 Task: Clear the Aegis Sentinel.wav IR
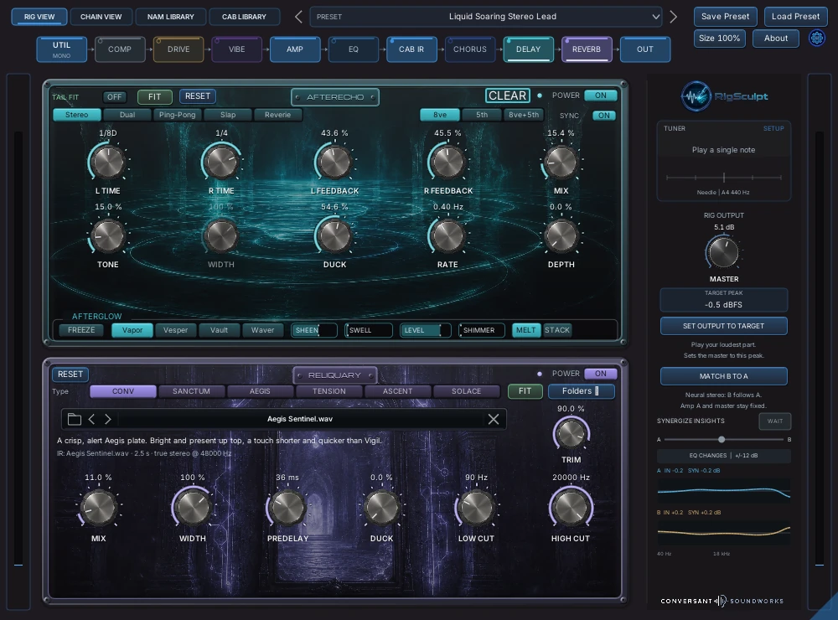(x=494, y=419)
